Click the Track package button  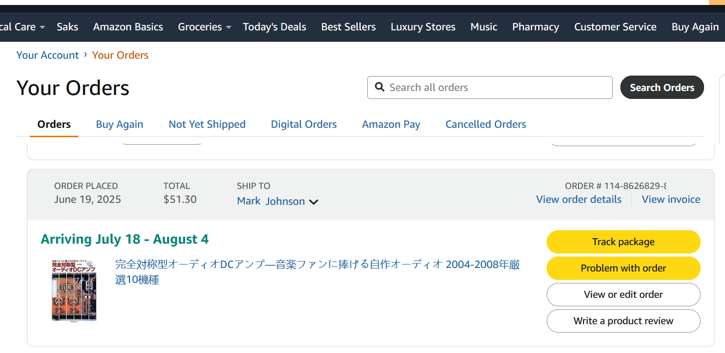(x=623, y=242)
